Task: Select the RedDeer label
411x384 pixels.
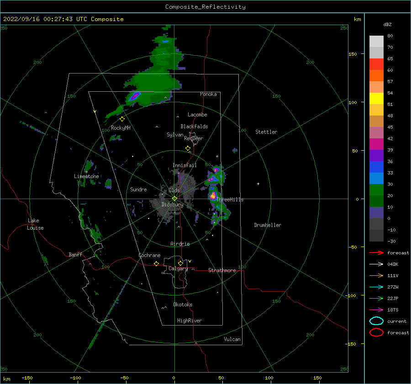Action: [x=194, y=138]
